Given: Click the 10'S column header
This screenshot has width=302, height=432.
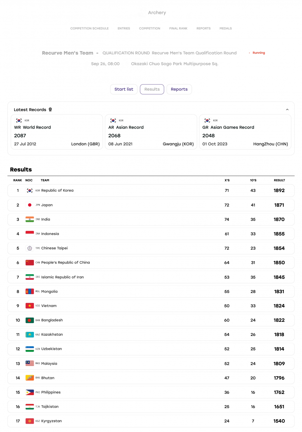Looking at the screenshot, I should point(253,180).
